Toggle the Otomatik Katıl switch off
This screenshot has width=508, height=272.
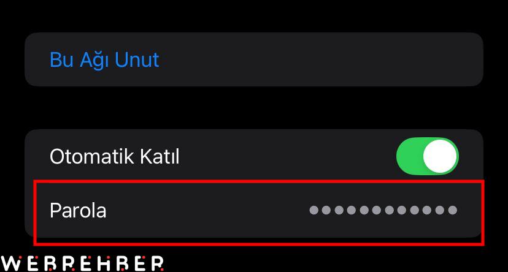click(x=428, y=156)
